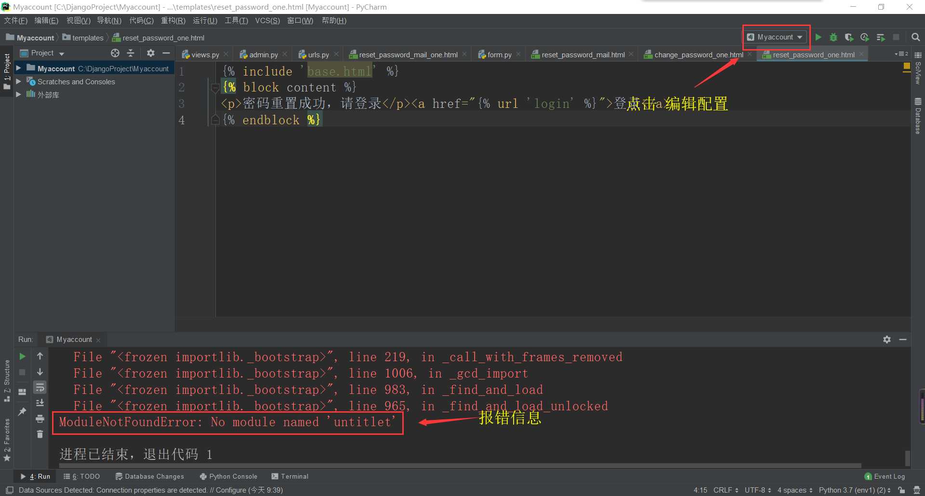
Task: Click the 4: Run tool window button
Action: (35, 476)
